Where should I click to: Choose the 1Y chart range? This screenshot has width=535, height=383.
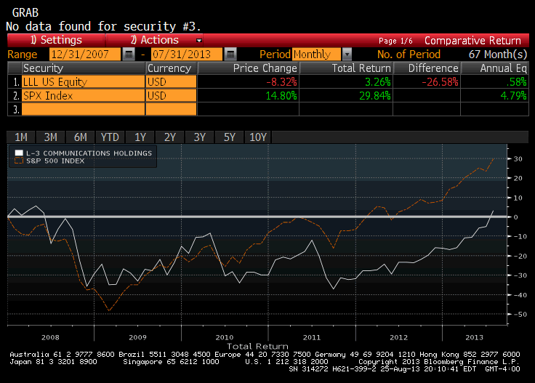(x=140, y=137)
